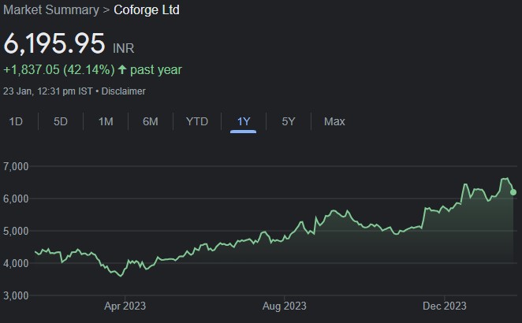The image size is (522, 323).
Task: Click the Coforge Ltd title
Action: [x=147, y=9]
